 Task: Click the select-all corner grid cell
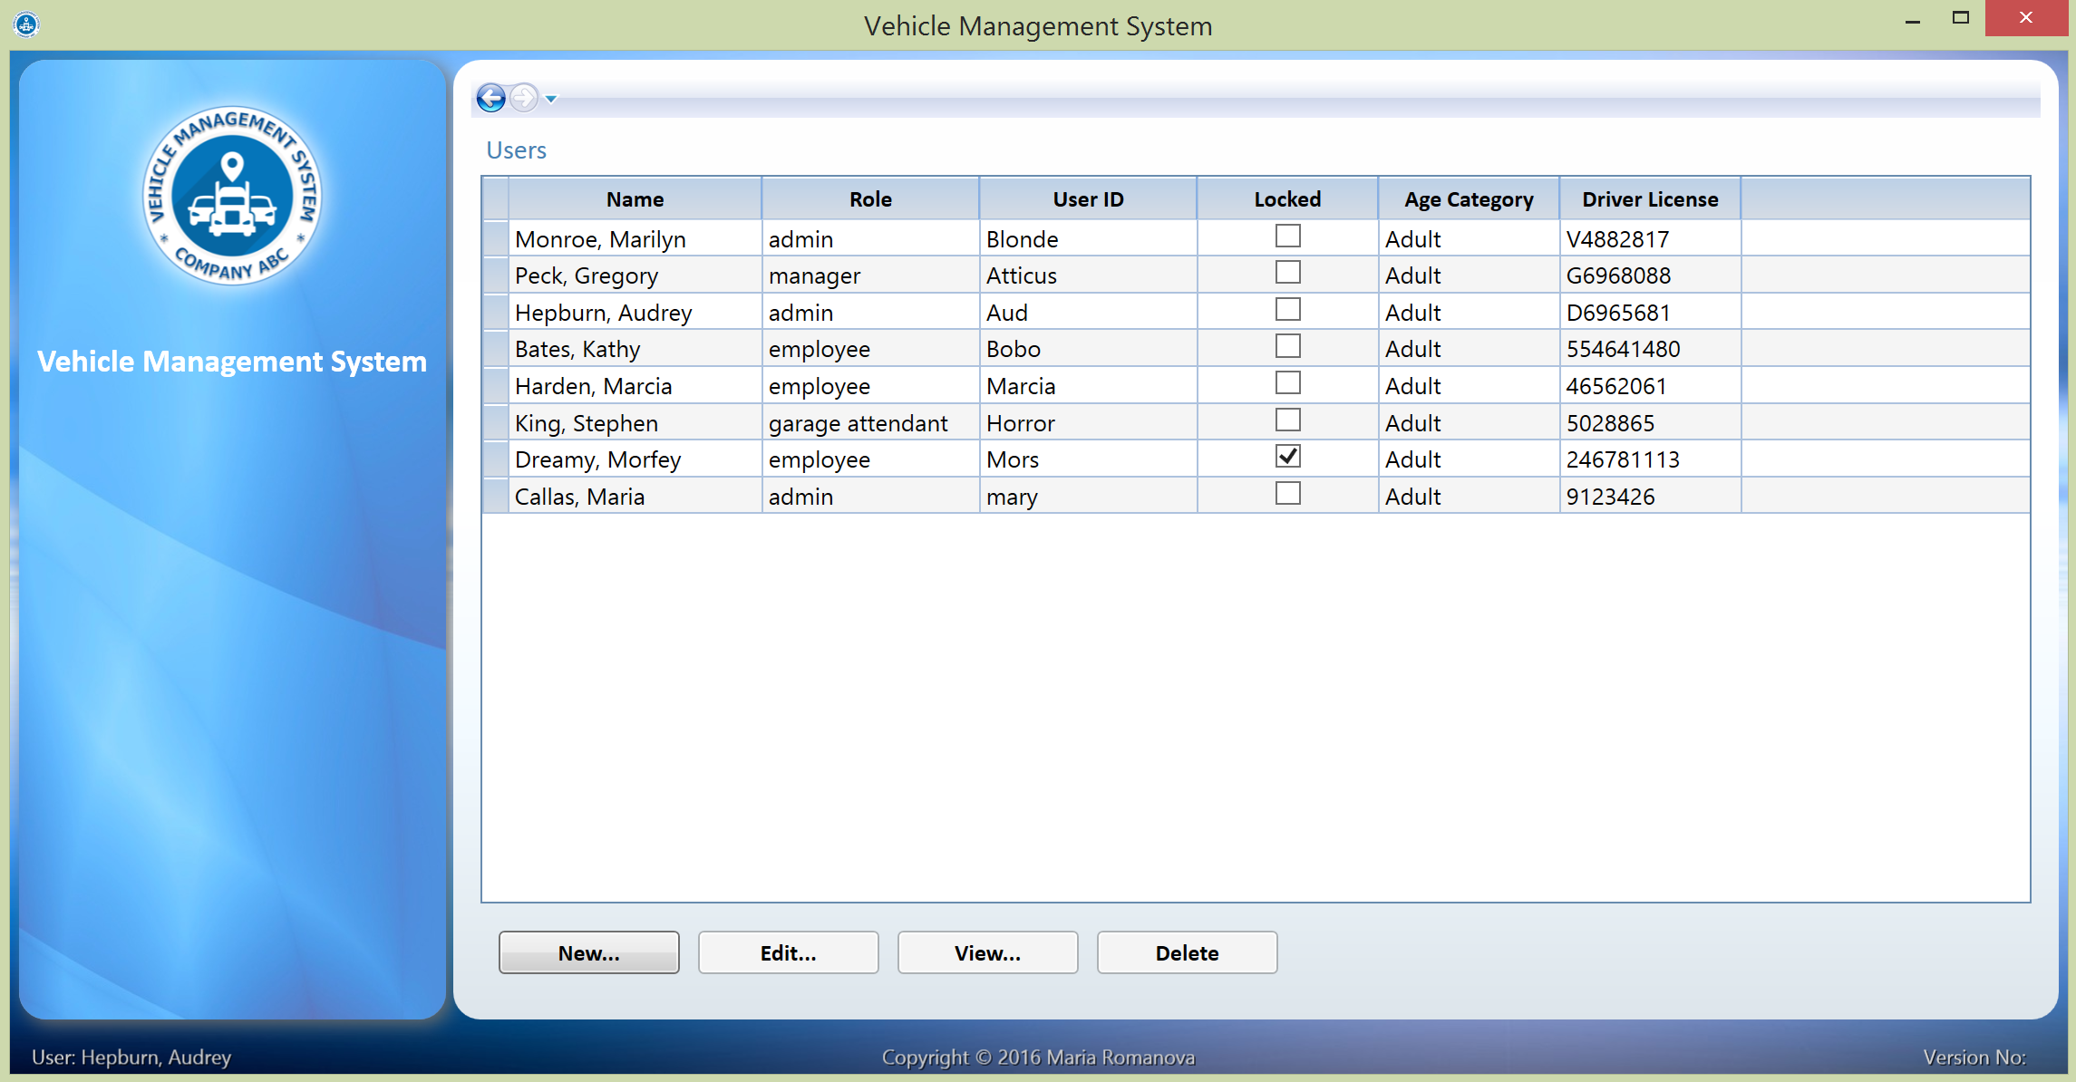(x=496, y=199)
